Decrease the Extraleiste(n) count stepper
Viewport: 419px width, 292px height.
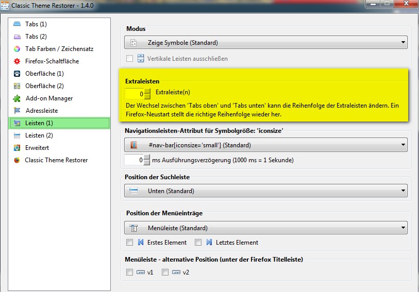tap(147, 97)
